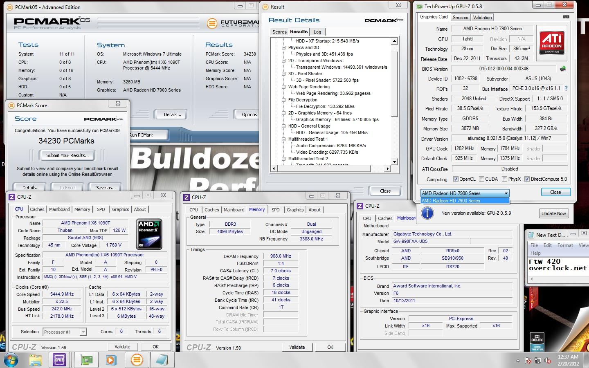Collapse the 2D - Transparent Windows node
The height and width of the screenshot is (368, 589).
[284, 61]
